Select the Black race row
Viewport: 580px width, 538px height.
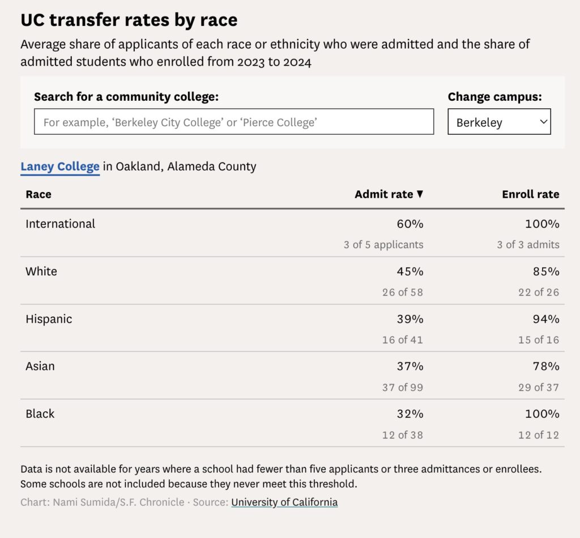click(x=292, y=423)
